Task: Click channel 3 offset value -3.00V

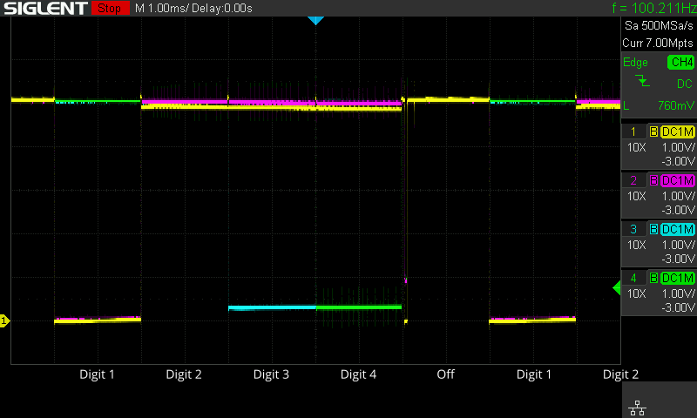Action: [678, 259]
